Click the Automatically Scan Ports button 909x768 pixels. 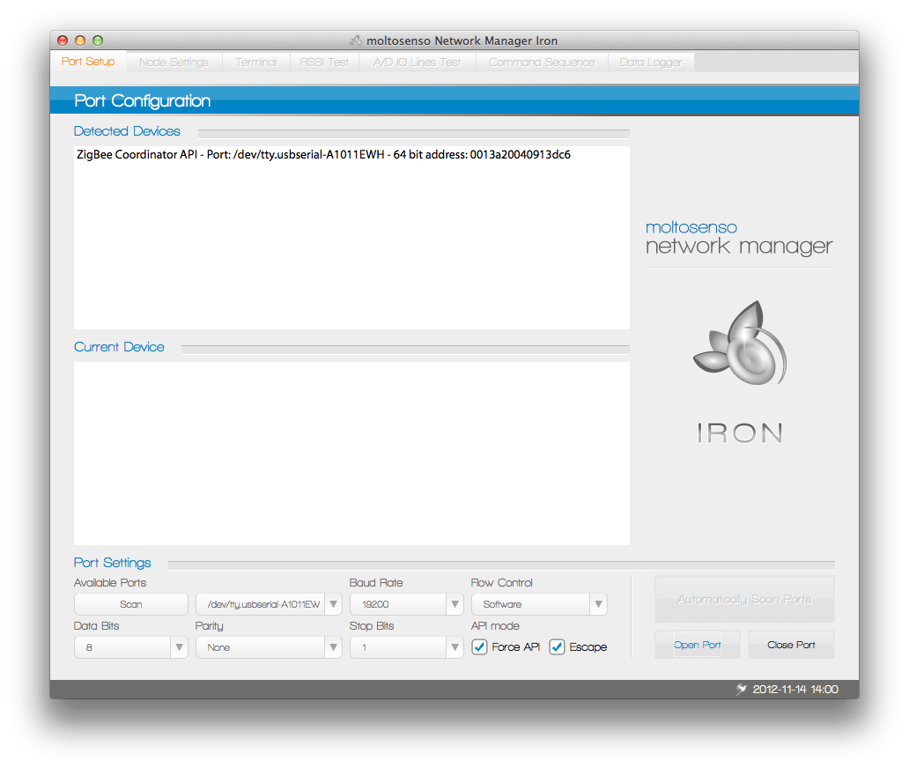(x=744, y=599)
